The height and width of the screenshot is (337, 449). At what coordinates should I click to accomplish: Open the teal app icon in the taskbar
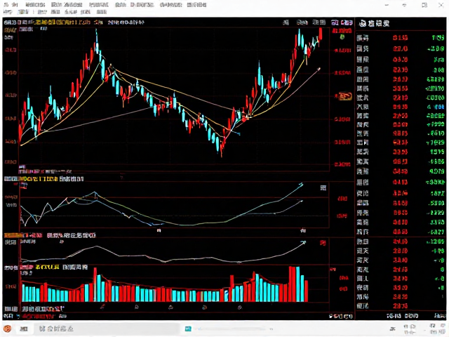tap(188, 329)
